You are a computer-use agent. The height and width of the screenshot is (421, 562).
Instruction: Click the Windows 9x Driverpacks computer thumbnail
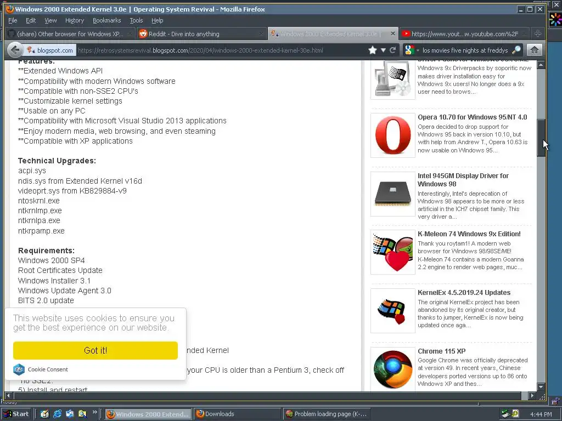[393, 79]
